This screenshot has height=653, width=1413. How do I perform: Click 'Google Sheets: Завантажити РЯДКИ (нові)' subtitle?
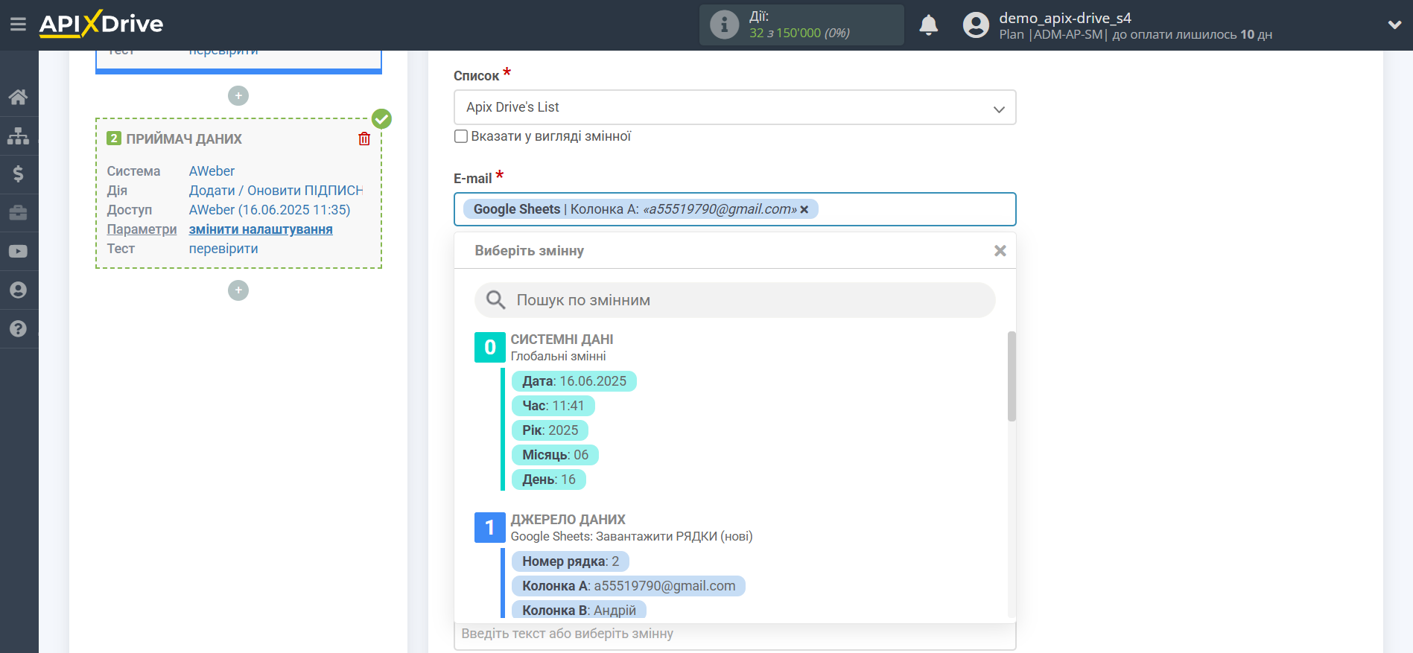(632, 537)
